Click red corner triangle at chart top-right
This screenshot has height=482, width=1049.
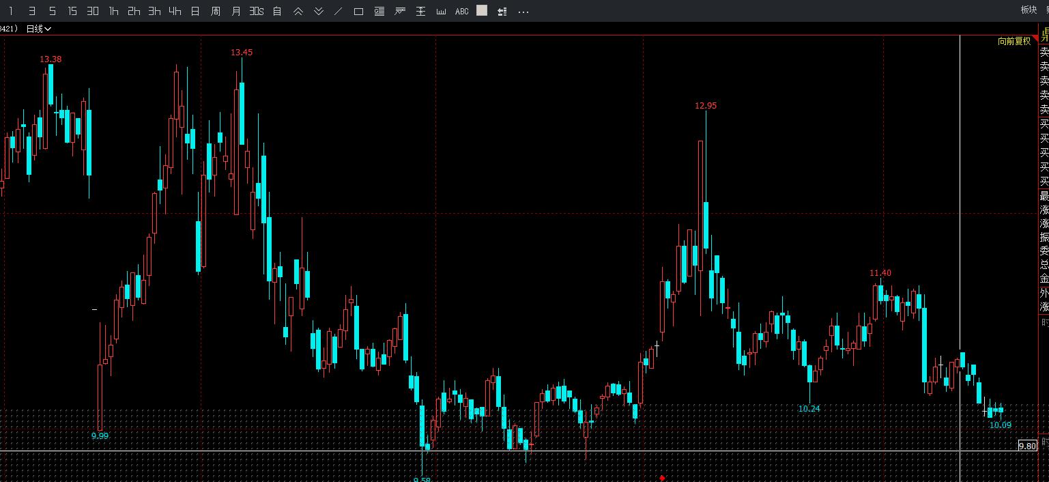click(x=1035, y=39)
